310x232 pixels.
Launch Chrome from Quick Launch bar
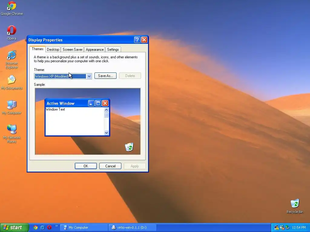pos(35,227)
